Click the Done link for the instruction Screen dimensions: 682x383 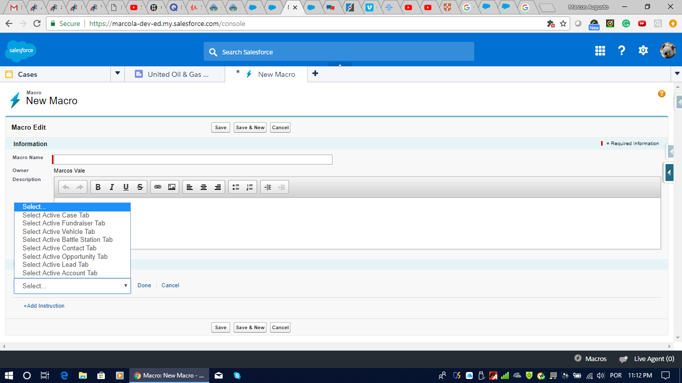pos(144,285)
